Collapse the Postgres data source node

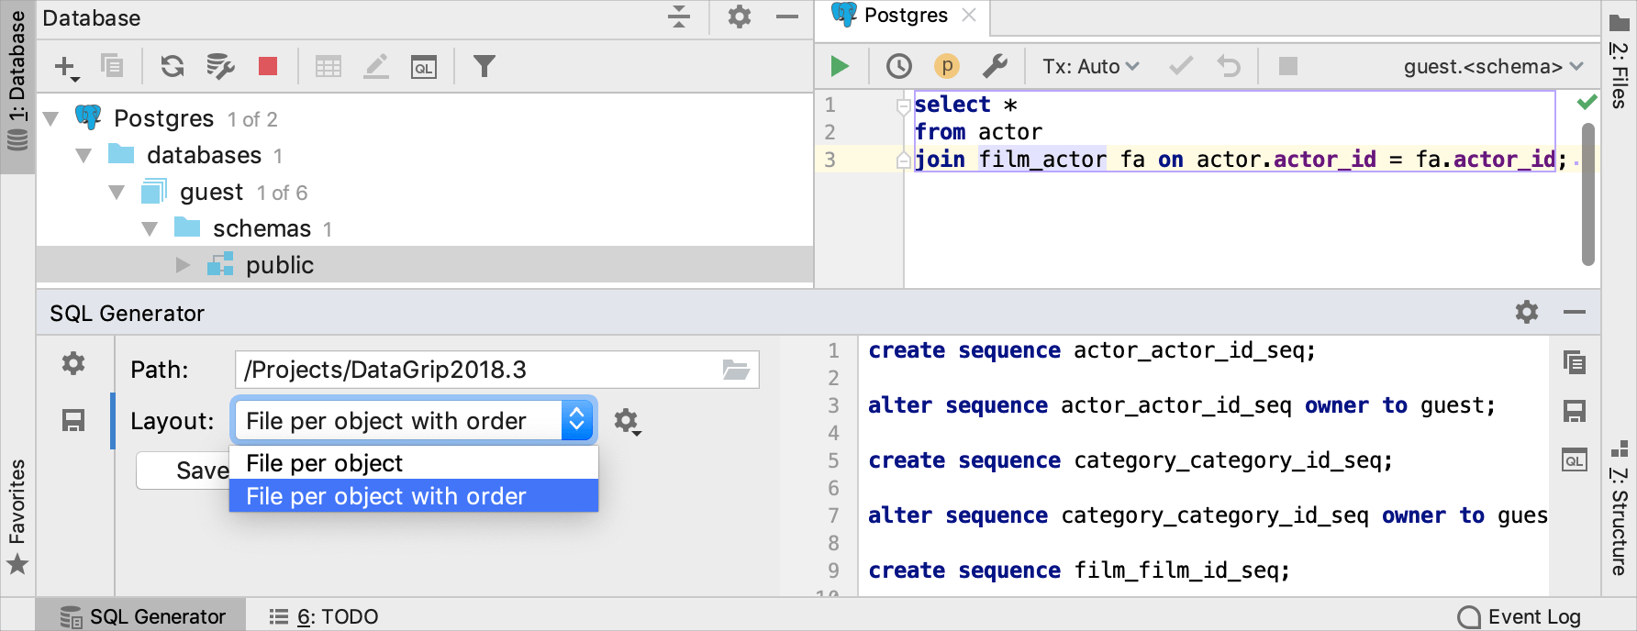coord(51,118)
